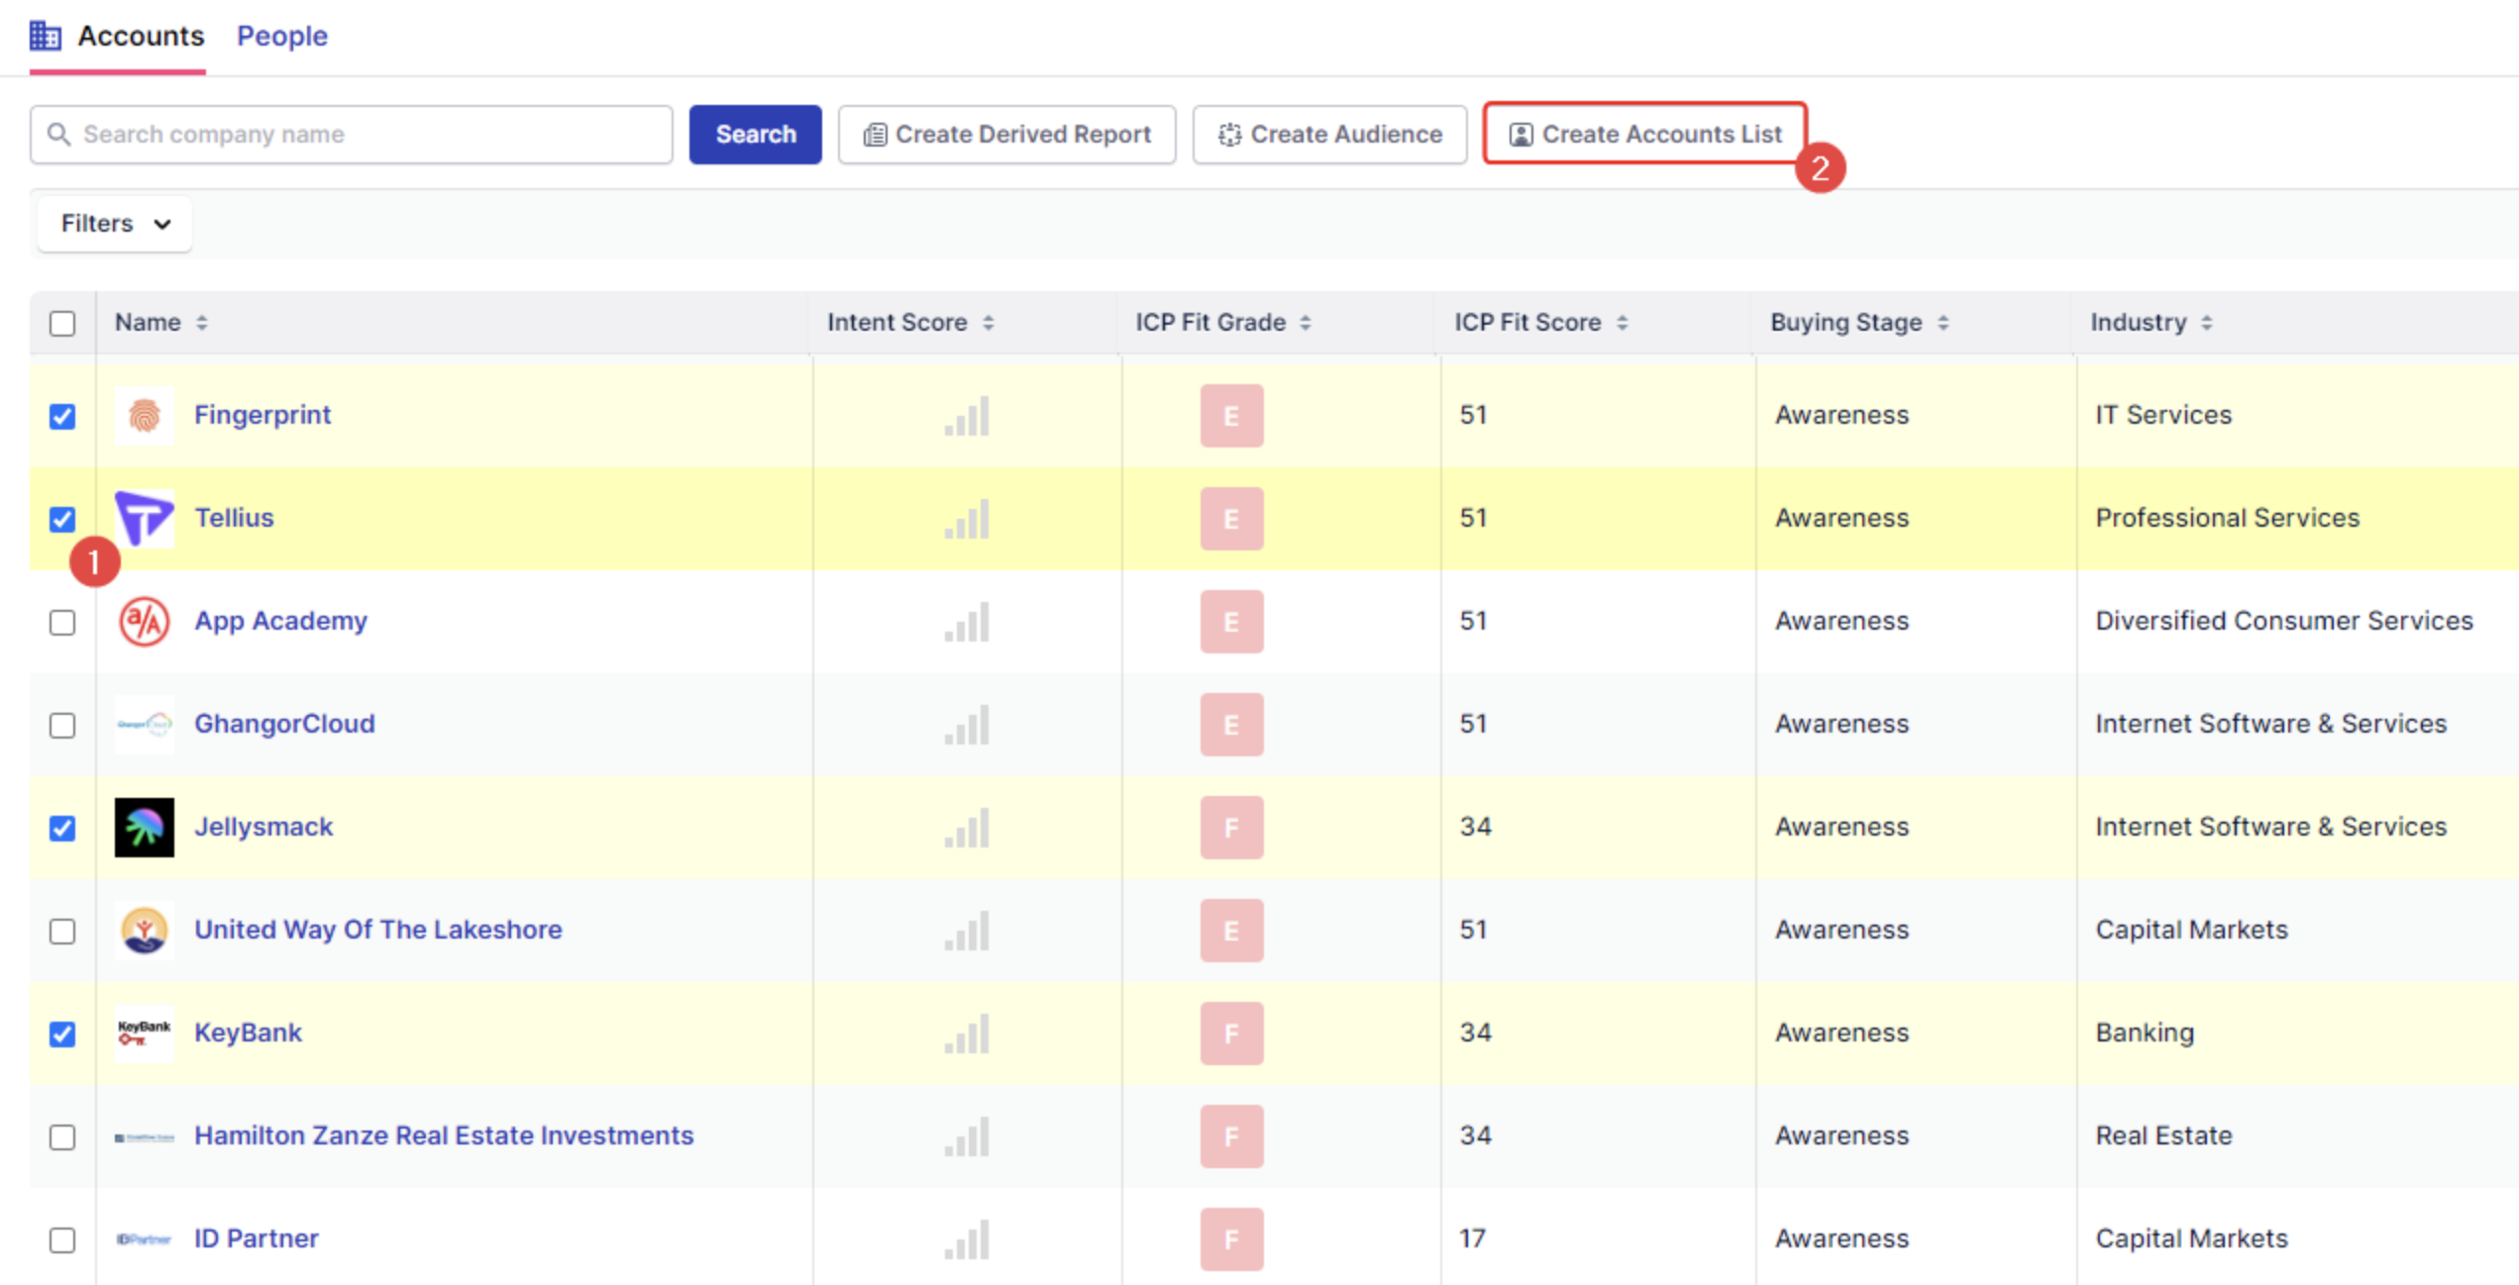Expand the Filters dropdown

pos(115,224)
